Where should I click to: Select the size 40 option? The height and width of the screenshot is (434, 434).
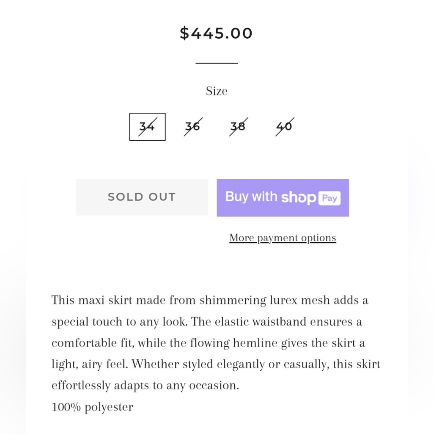click(285, 127)
